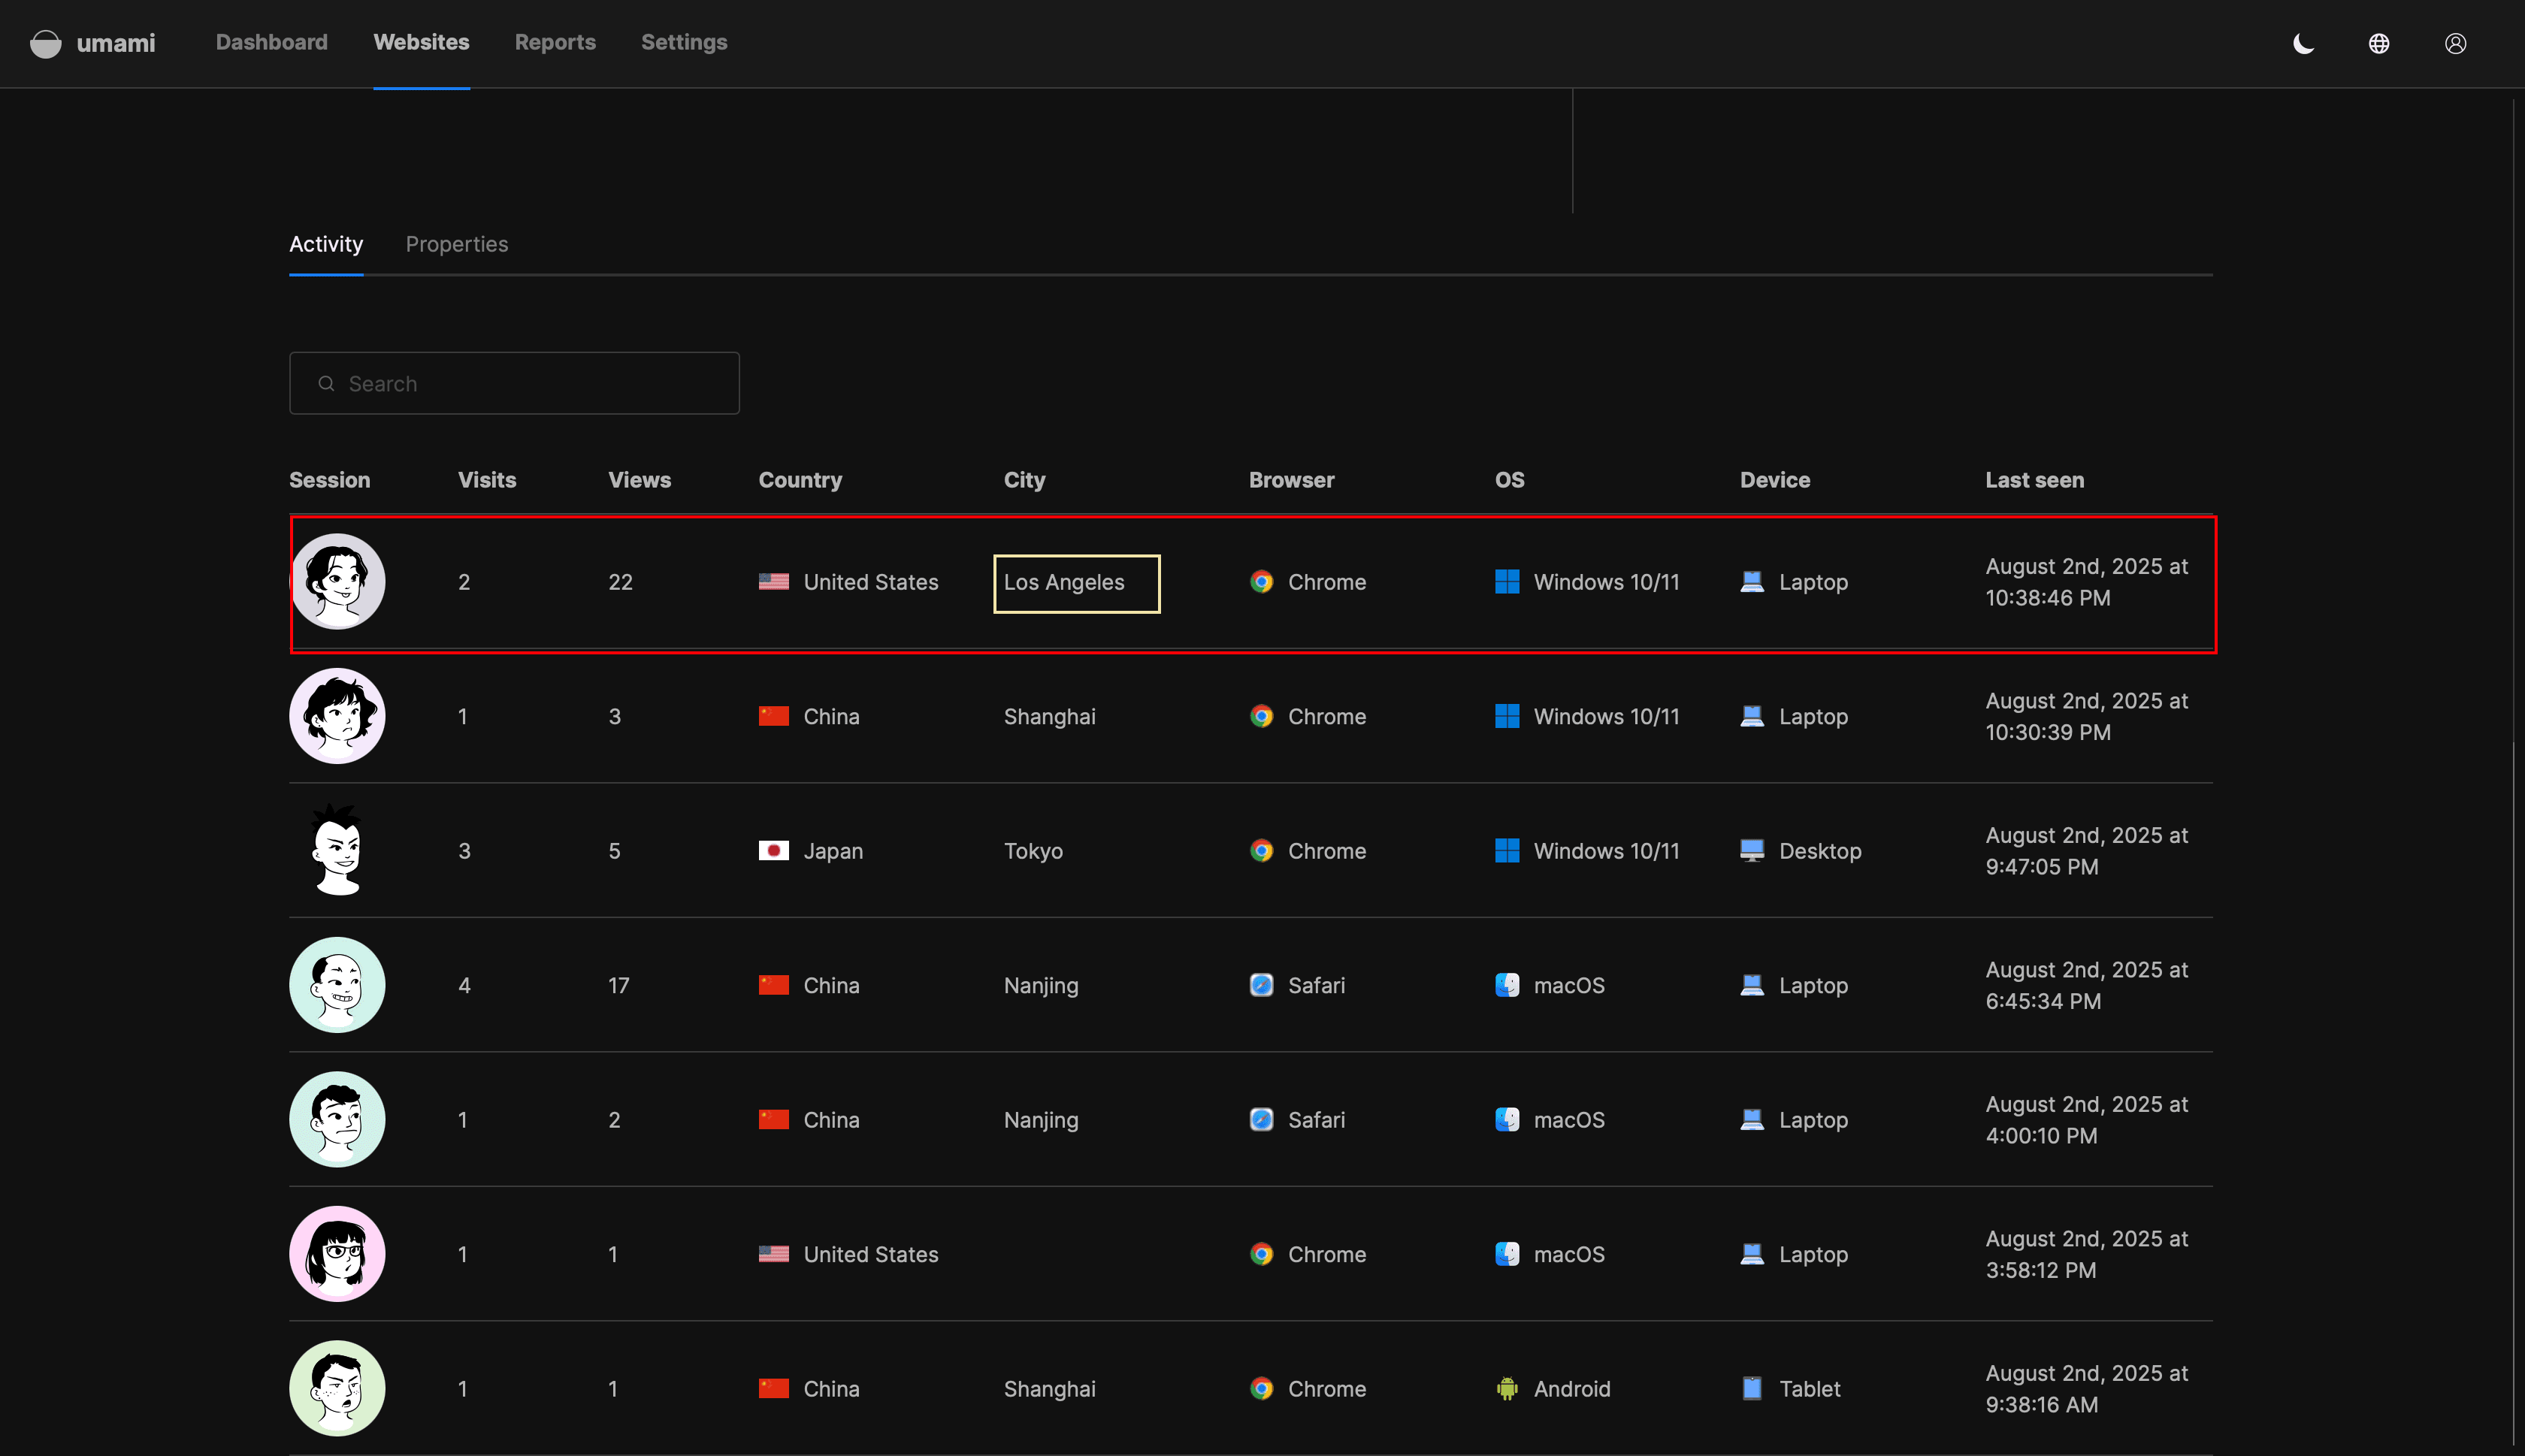The height and width of the screenshot is (1456, 2525).
Task: Click macOS icon in the 3:58:12 PM row
Action: [x=1506, y=1254]
